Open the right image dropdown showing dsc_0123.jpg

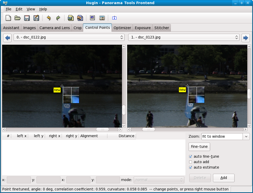coord(184,37)
